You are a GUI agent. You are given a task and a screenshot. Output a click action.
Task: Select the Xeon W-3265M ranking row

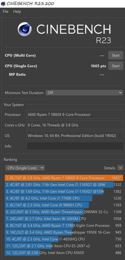coord(64,218)
